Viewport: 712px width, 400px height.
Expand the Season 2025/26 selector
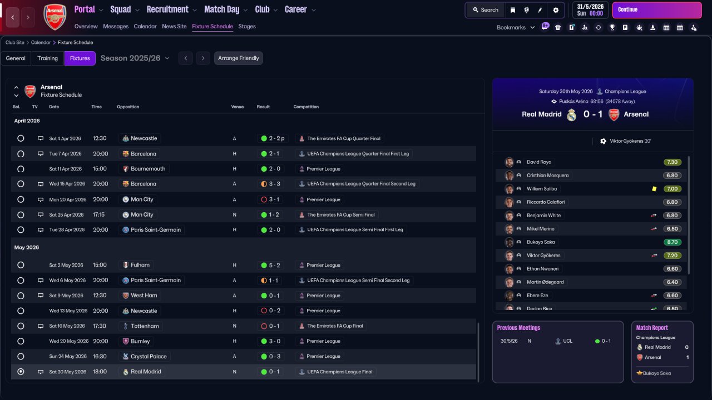coord(135,58)
